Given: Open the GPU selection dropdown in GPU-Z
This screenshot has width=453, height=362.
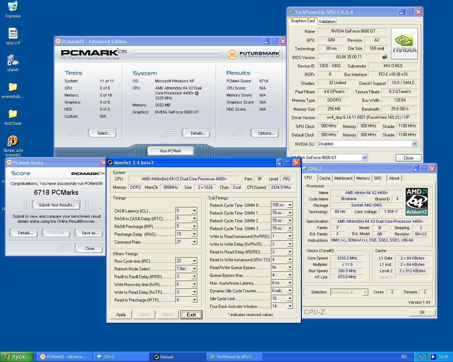Looking at the screenshot, I should (x=365, y=158).
